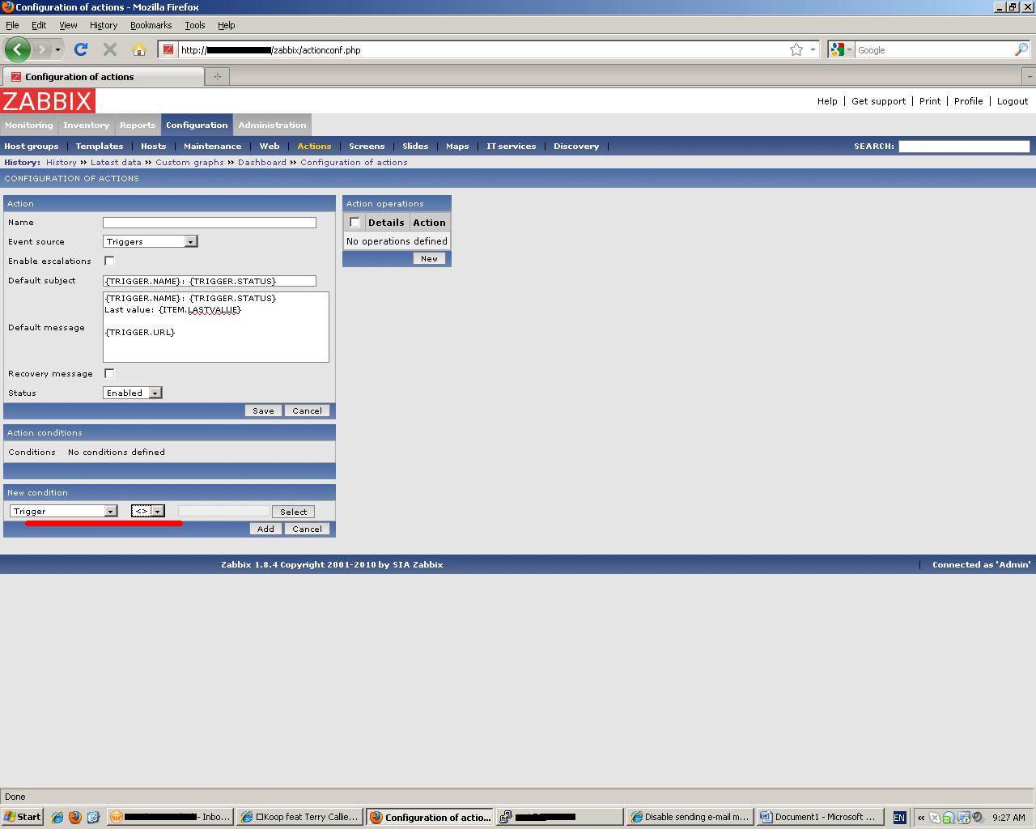Click Add in New condition
This screenshot has height=829, width=1036.
pyautogui.click(x=265, y=529)
